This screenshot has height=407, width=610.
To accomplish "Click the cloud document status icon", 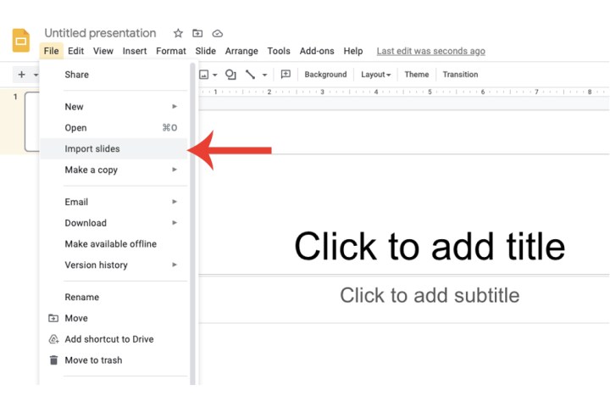I will click(218, 33).
